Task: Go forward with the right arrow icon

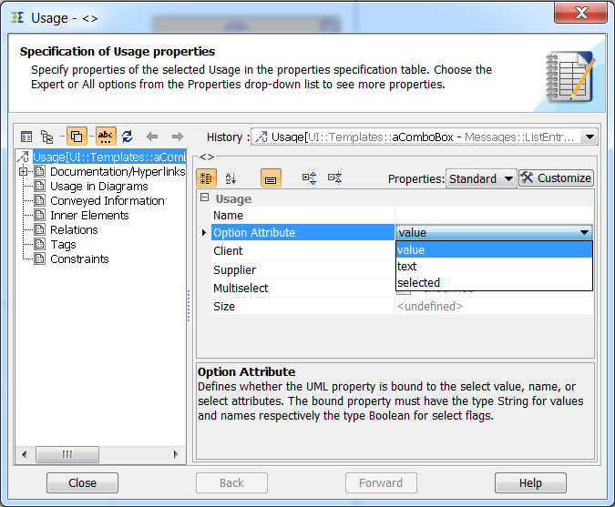Action: coord(178,137)
